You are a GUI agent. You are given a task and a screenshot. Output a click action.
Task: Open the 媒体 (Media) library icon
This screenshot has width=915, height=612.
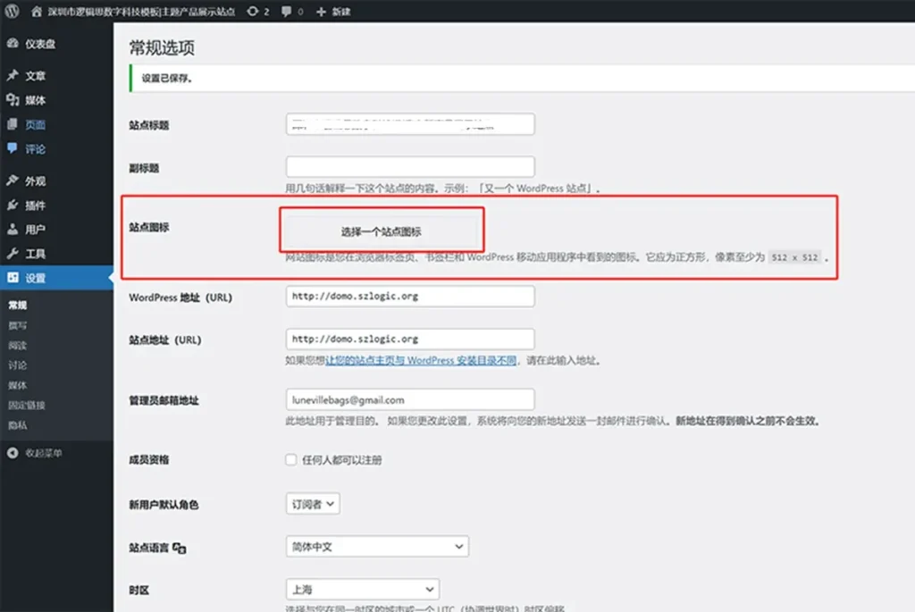point(13,101)
